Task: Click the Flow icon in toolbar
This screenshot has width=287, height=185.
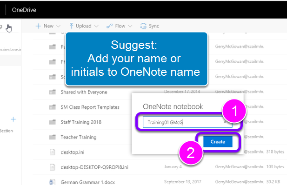Action: point(109,26)
